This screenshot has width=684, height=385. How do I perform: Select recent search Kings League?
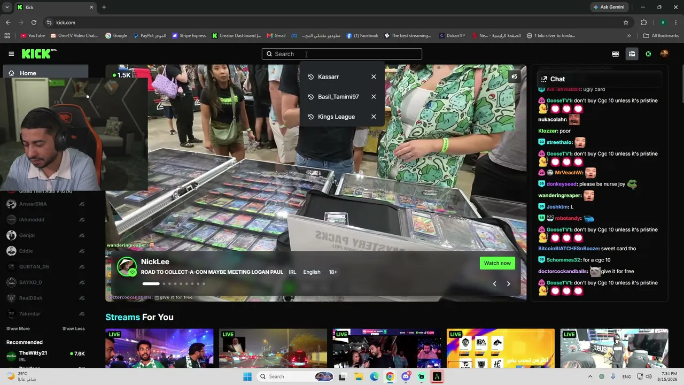336,117
